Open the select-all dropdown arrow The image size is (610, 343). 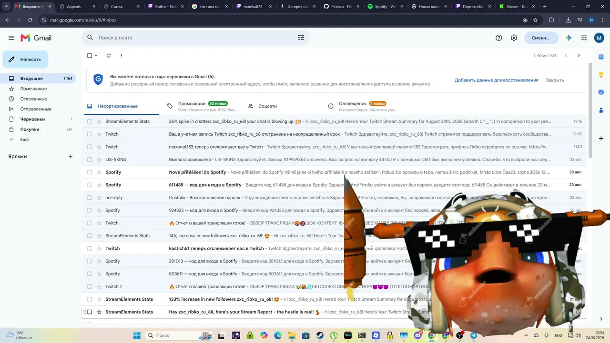(96, 56)
